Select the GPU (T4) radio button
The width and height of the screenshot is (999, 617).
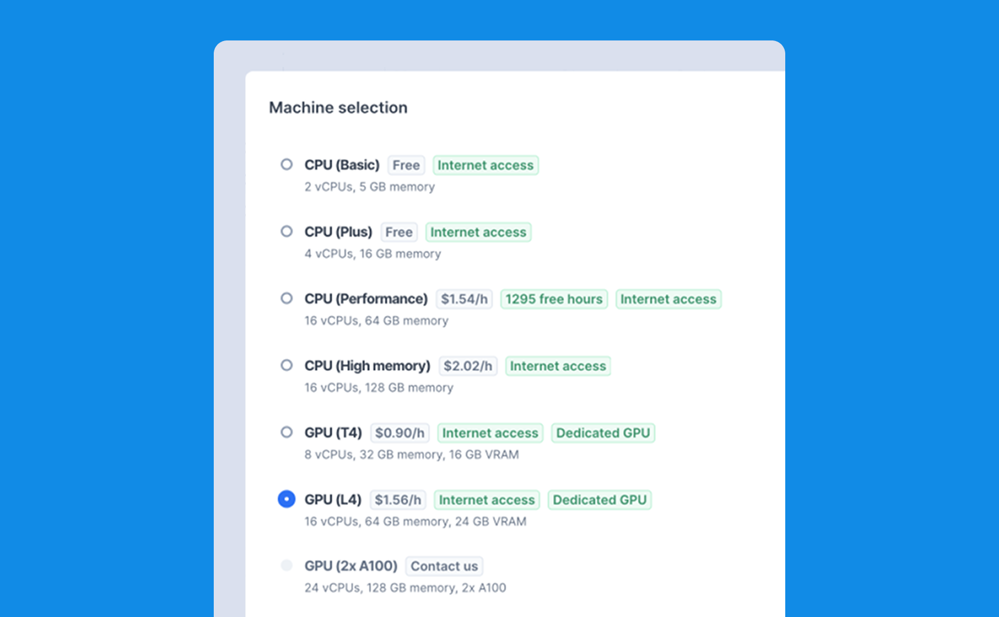point(287,432)
